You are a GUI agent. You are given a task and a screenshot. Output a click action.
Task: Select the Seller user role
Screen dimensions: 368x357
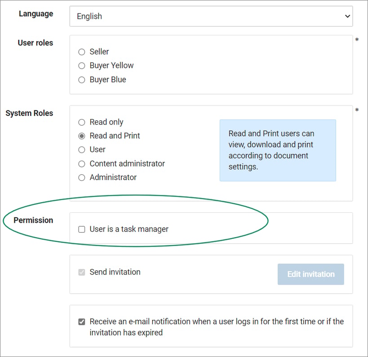tap(82, 52)
